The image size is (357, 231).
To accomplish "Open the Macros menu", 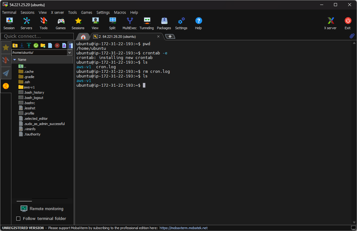I will coord(120,13).
